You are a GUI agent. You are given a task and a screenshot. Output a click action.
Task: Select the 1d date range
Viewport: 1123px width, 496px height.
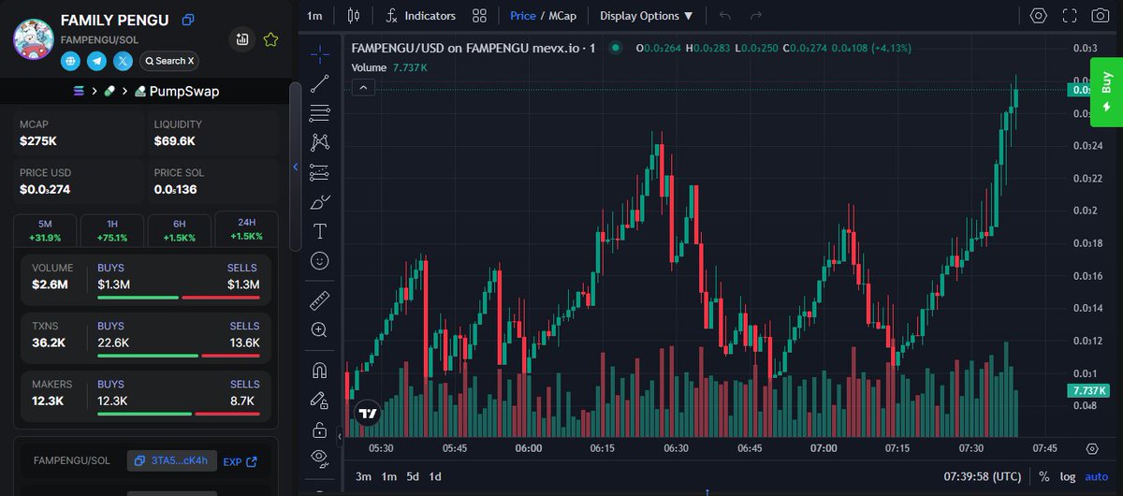click(x=435, y=476)
